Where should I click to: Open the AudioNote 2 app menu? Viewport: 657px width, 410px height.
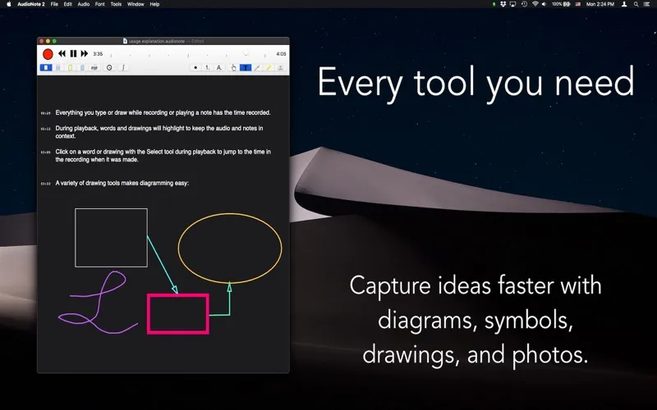31,4
